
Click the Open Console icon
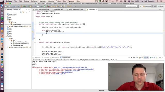(157, 57)
